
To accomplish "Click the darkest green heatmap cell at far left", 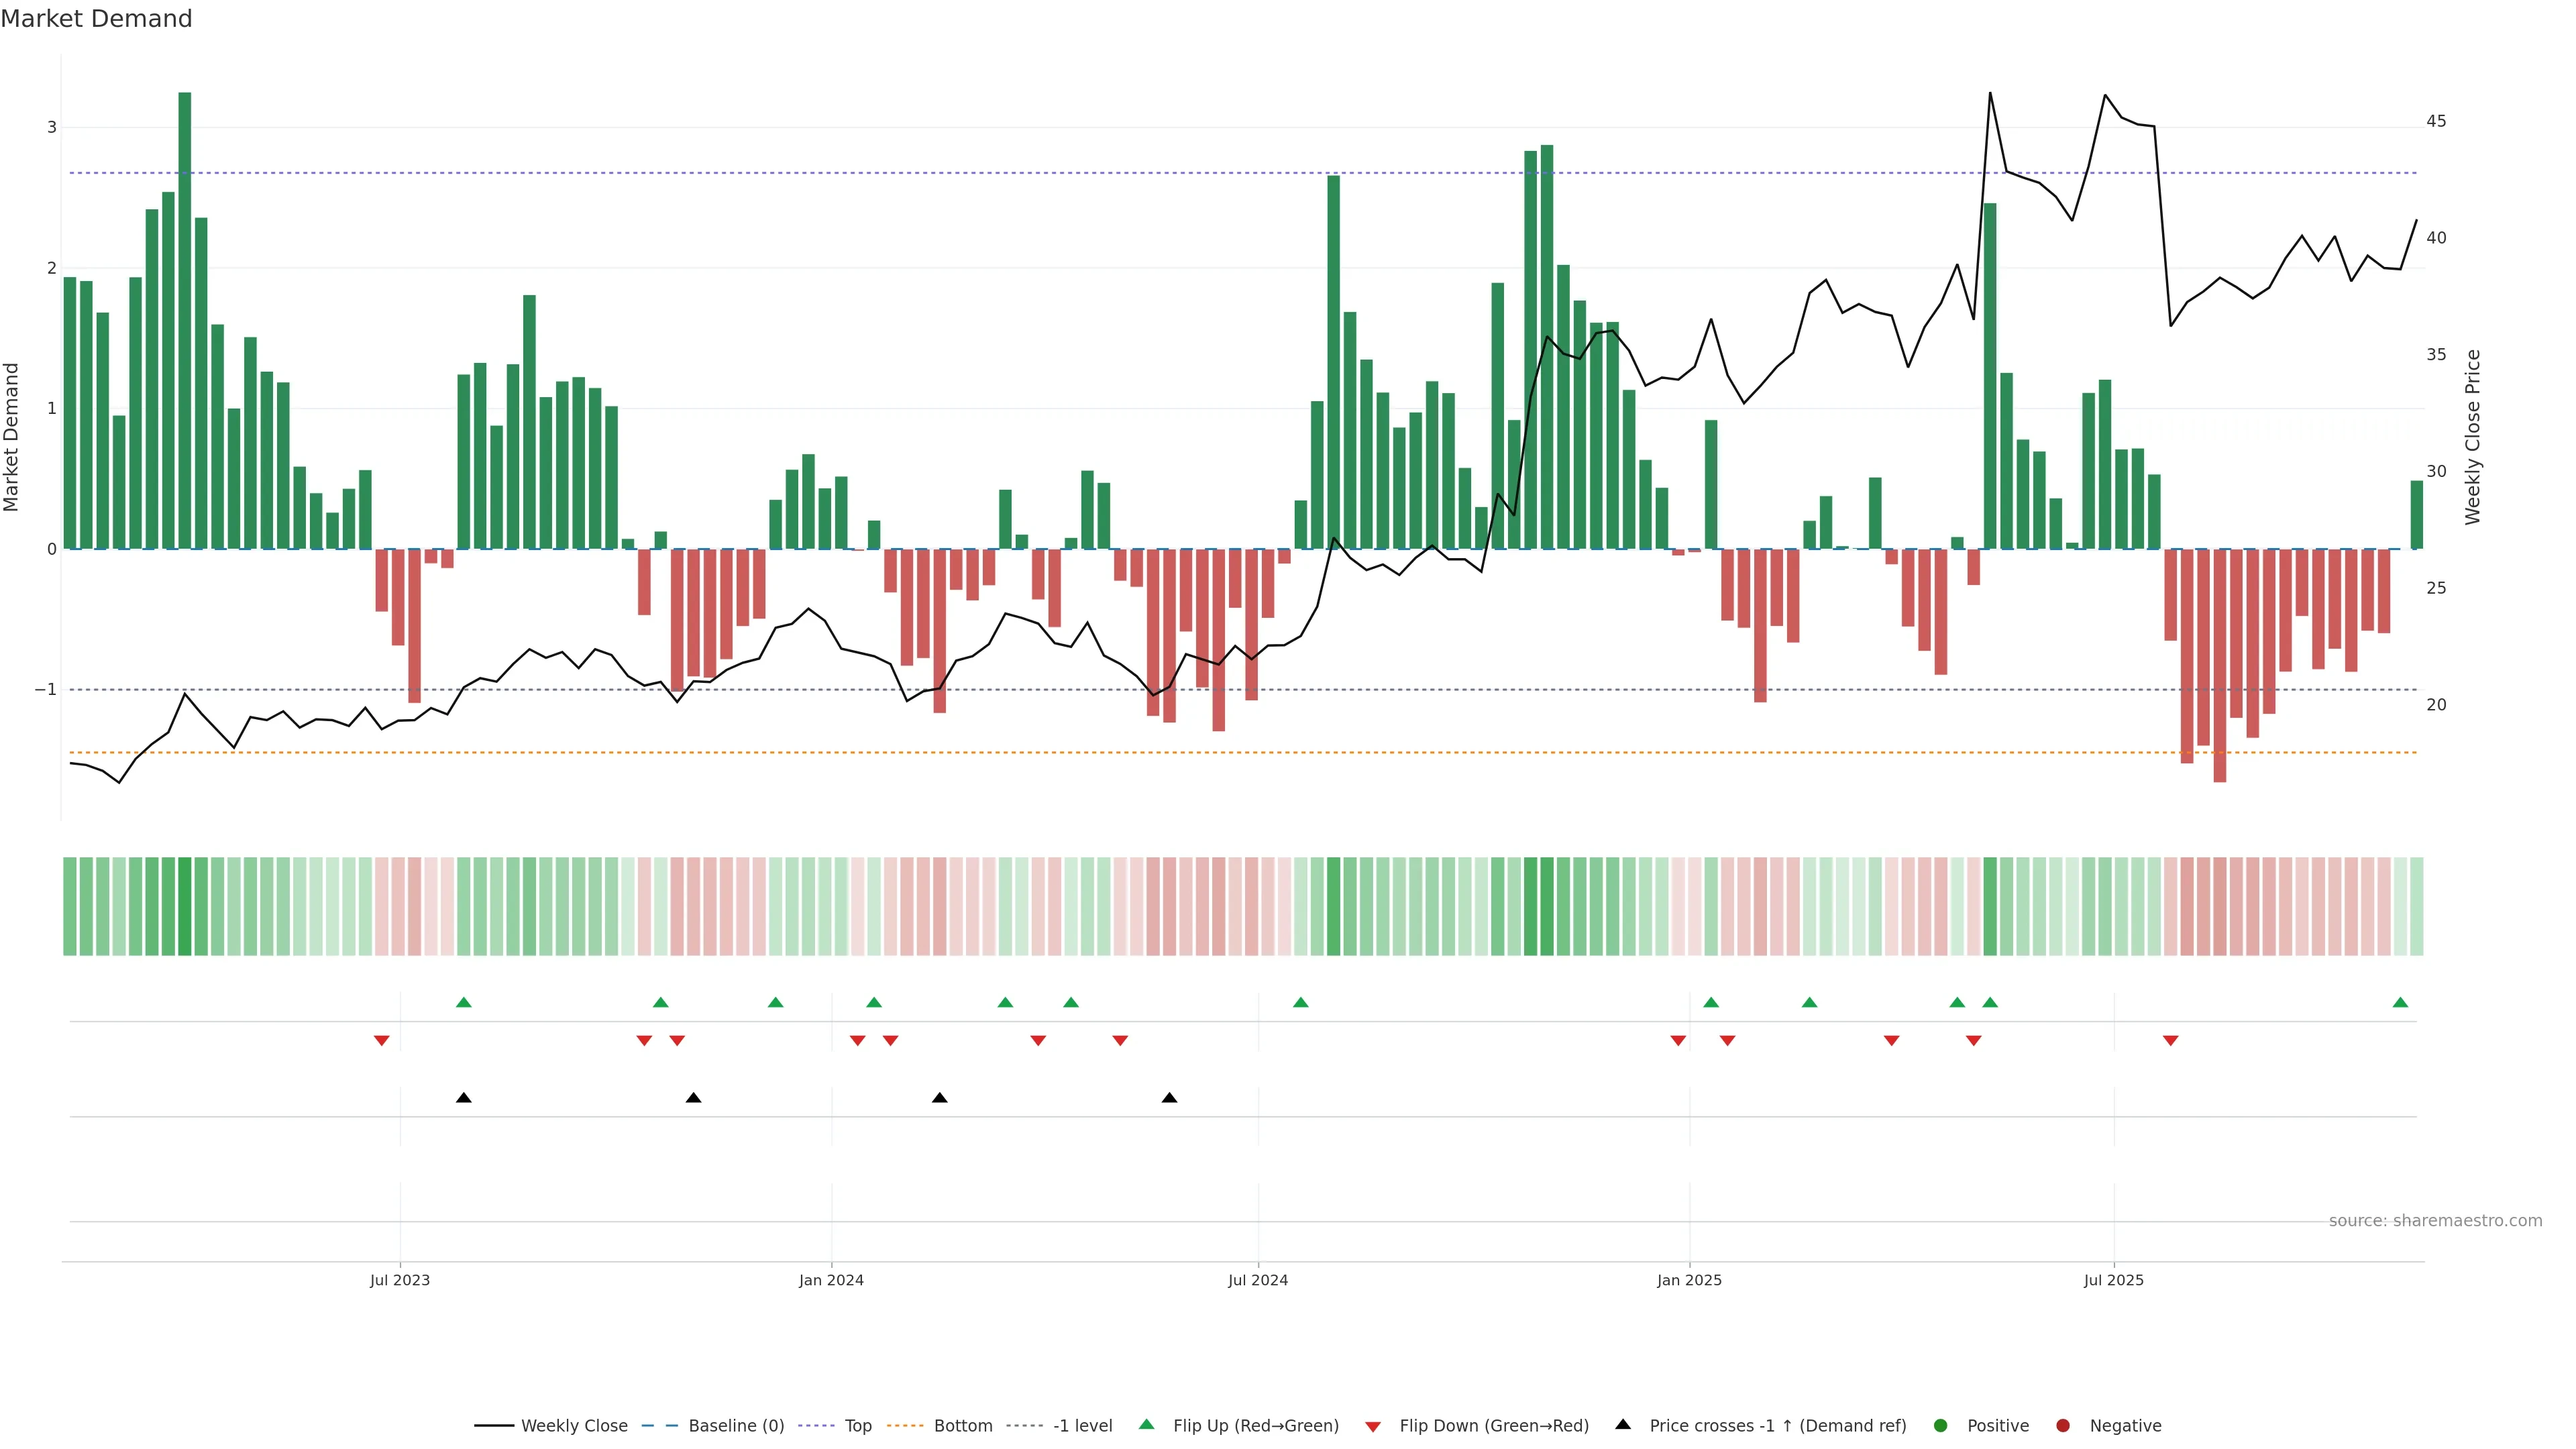I will click(x=185, y=906).
